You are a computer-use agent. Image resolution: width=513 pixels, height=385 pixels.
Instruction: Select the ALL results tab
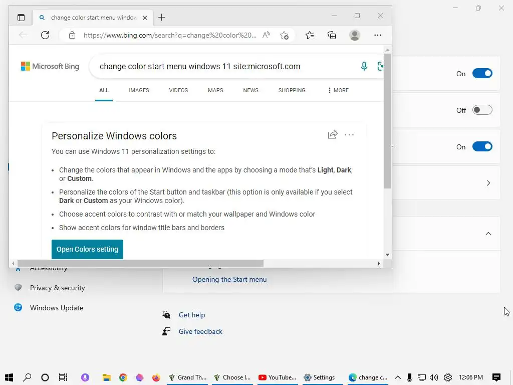click(104, 90)
